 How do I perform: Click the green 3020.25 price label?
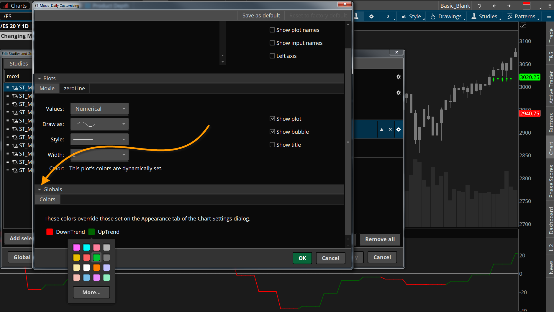tap(530, 77)
